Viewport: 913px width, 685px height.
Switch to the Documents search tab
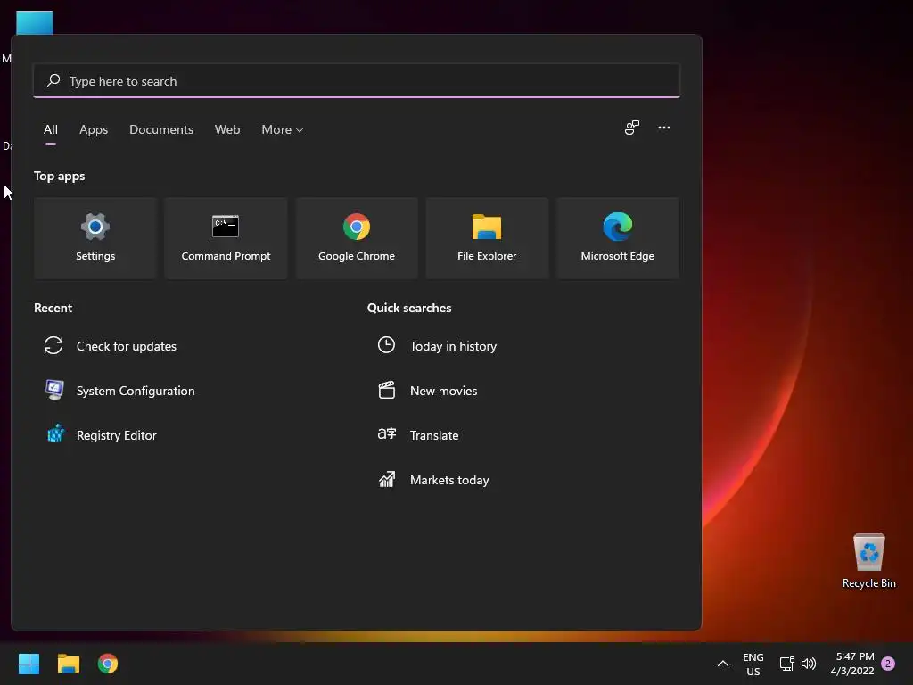point(161,129)
